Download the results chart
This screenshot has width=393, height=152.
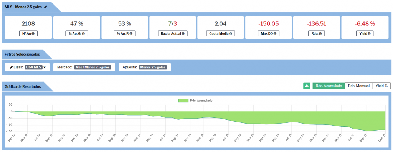click(x=307, y=86)
